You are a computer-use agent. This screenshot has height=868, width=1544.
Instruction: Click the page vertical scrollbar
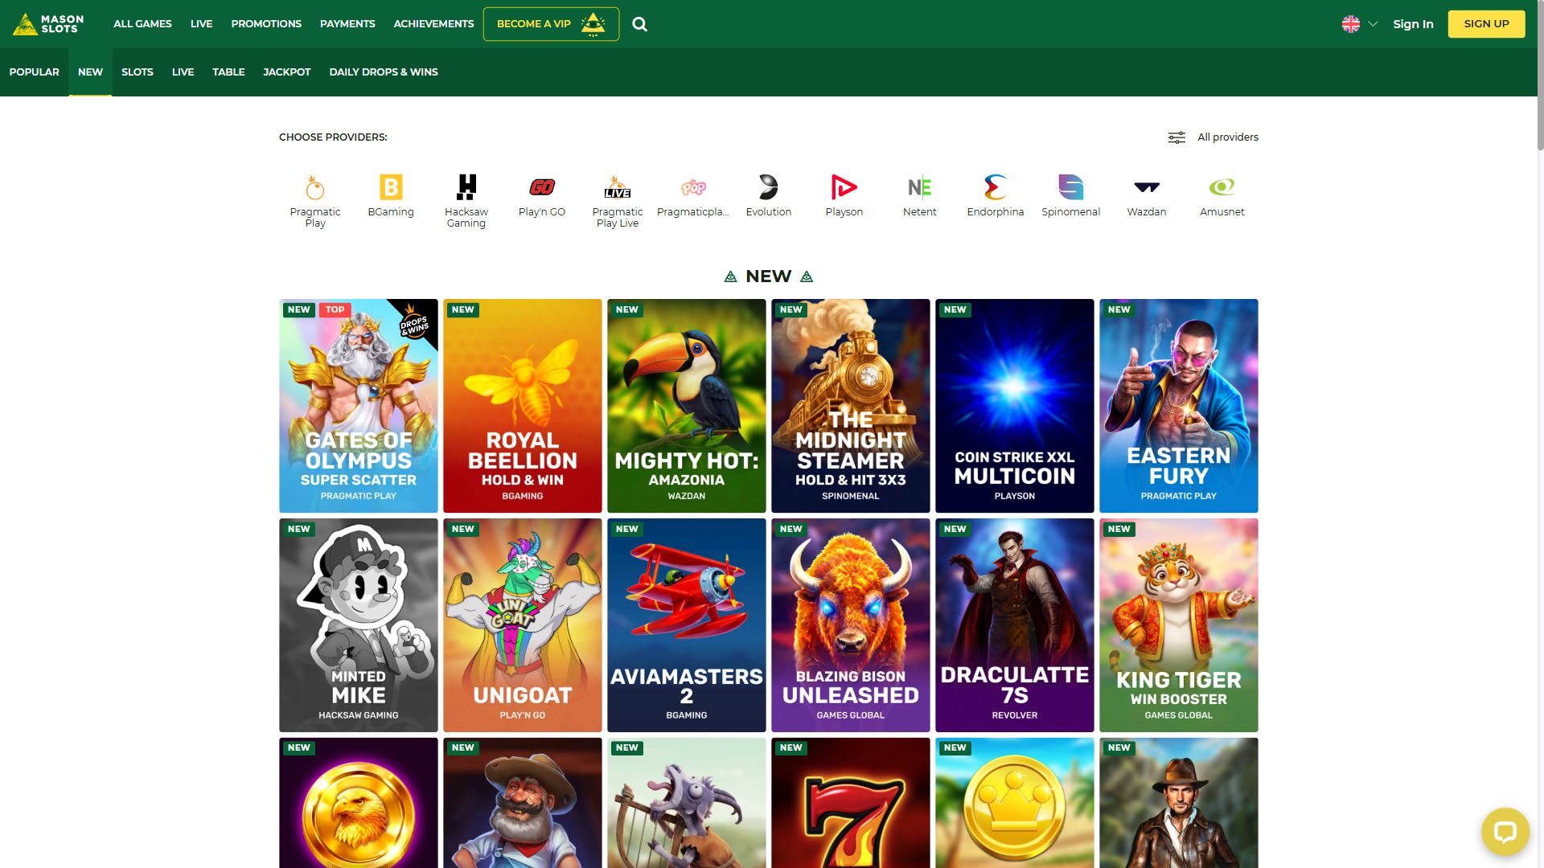pyautogui.click(x=1540, y=76)
